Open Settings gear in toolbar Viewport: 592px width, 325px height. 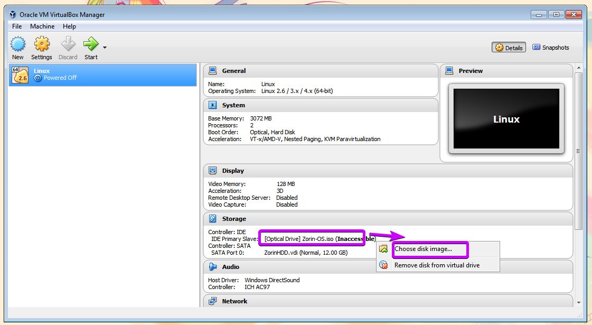click(42, 44)
